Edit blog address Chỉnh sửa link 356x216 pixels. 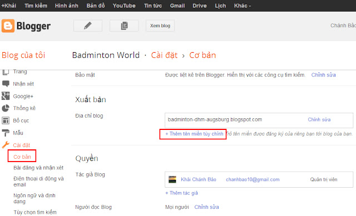[319, 119]
